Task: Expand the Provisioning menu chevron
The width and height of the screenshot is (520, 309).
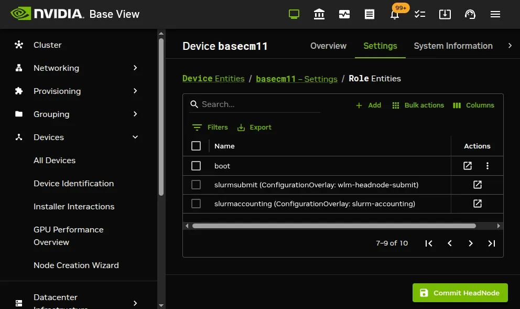Action: coord(135,91)
